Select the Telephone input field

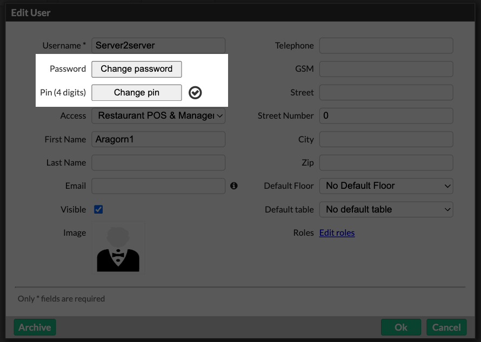point(386,46)
